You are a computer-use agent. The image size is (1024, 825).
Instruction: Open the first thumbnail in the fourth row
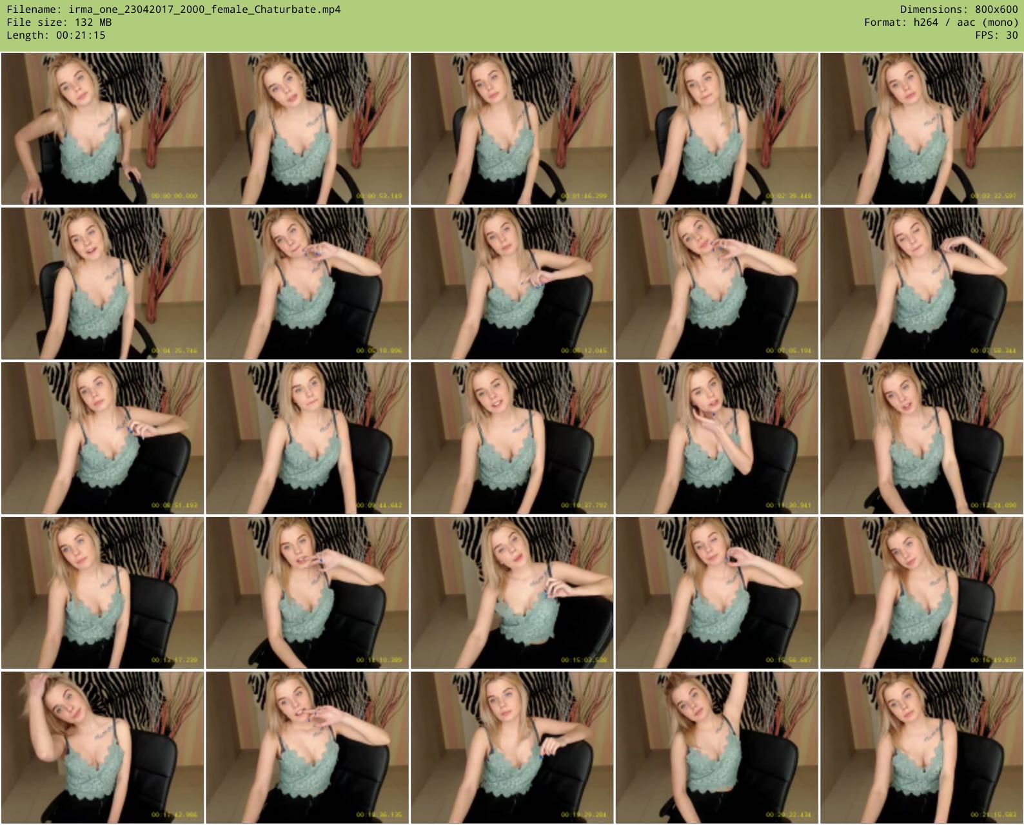pos(103,593)
